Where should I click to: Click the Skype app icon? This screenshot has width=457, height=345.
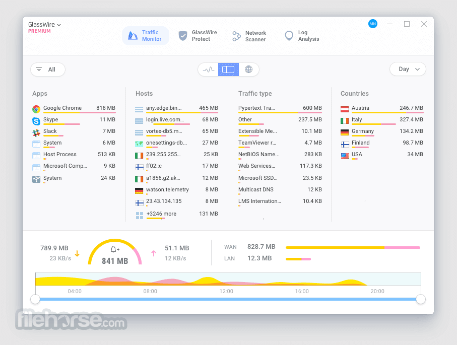[x=36, y=121]
